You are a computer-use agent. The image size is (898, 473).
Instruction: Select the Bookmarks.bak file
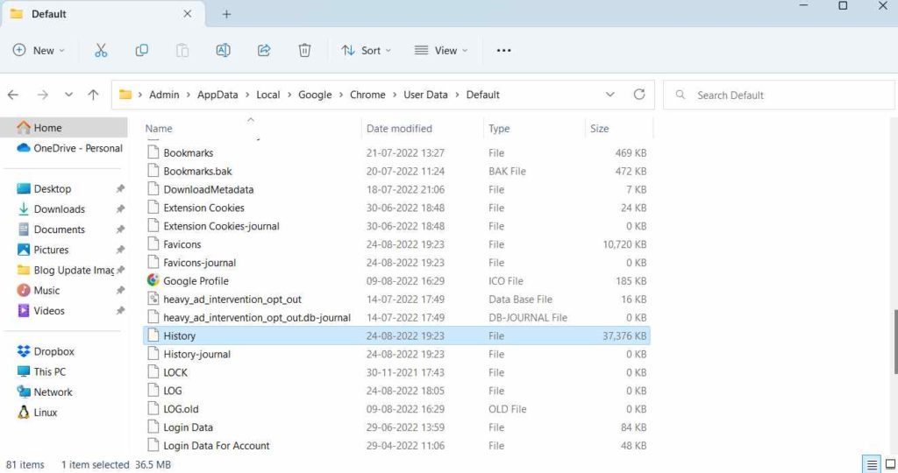(396, 171)
